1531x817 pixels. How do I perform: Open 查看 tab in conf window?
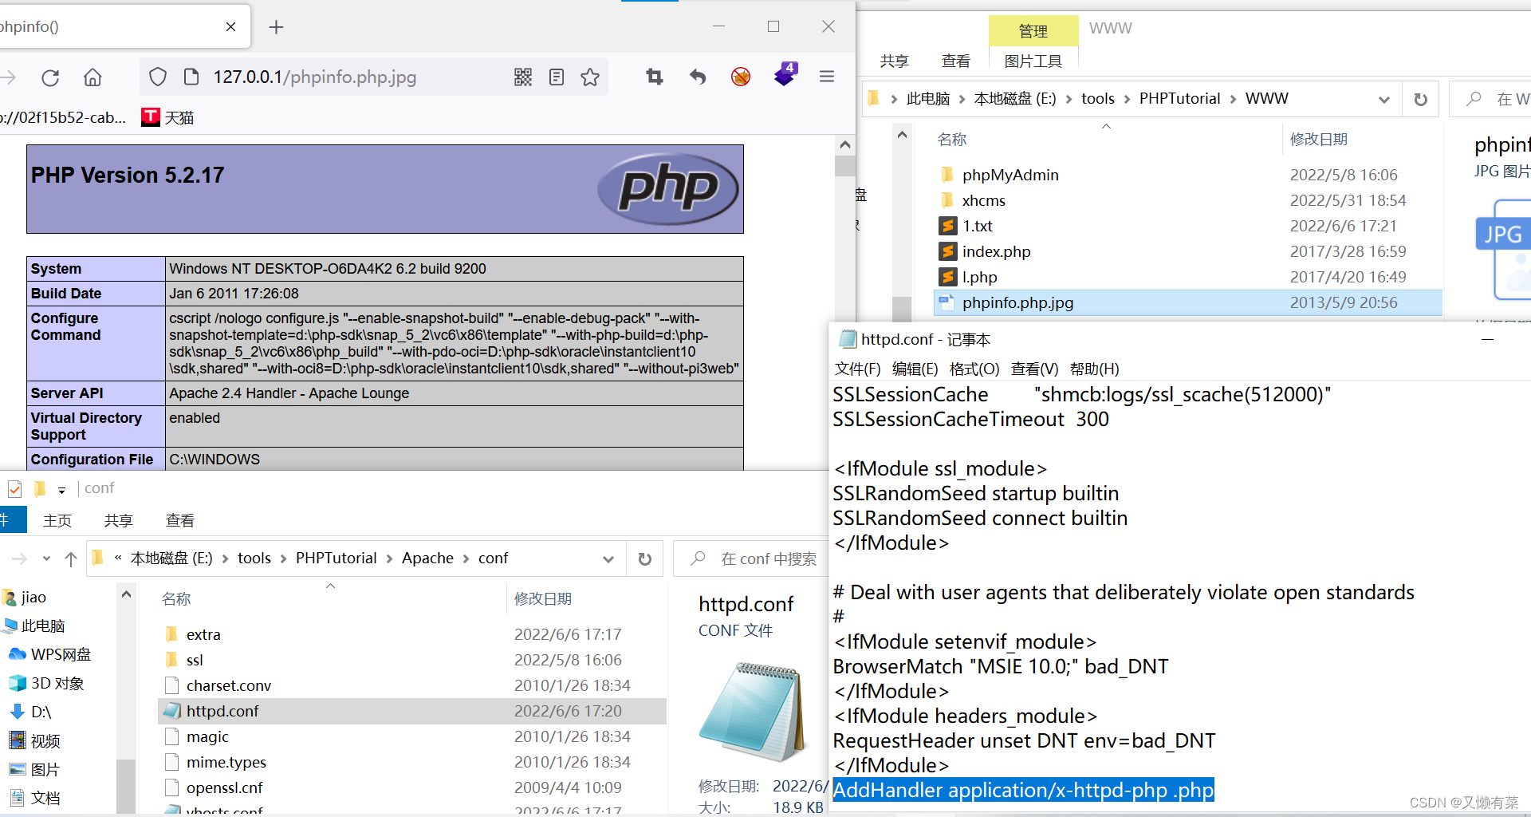coord(179,520)
